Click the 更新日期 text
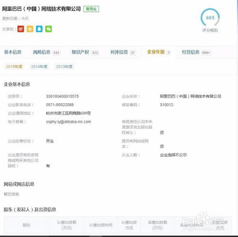The height and width of the screenshot is (237, 238). (15, 19)
